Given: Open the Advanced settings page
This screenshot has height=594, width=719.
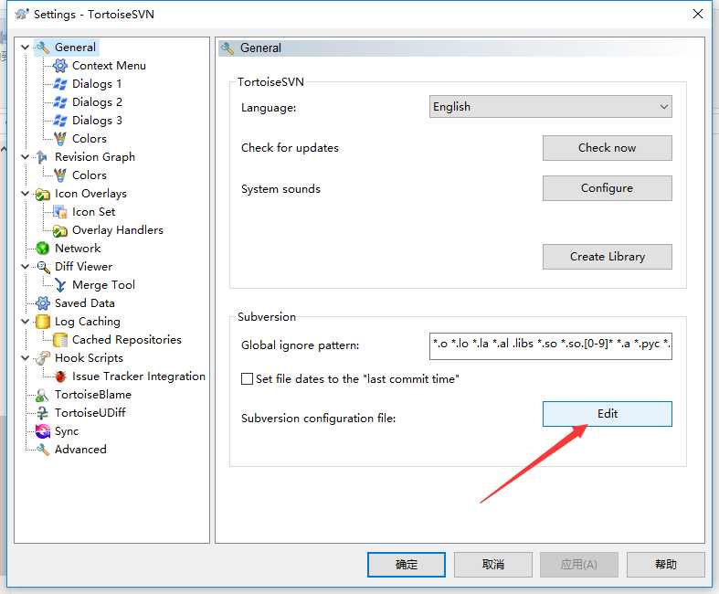Looking at the screenshot, I should [80, 450].
